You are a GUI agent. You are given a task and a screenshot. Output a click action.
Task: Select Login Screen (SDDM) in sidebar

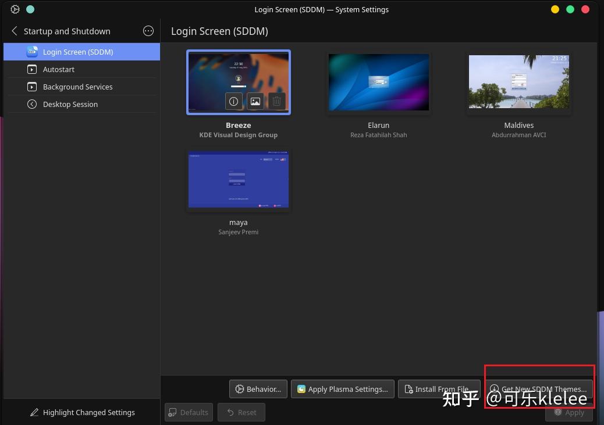tap(81, 52)
